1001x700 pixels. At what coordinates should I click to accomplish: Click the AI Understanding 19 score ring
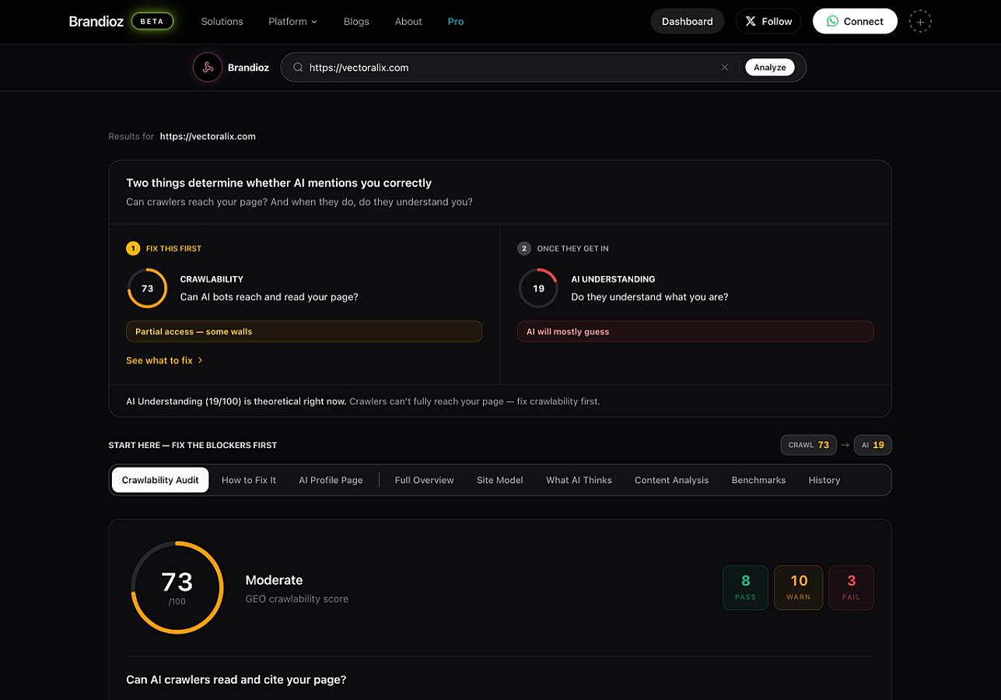coord(538,288)
